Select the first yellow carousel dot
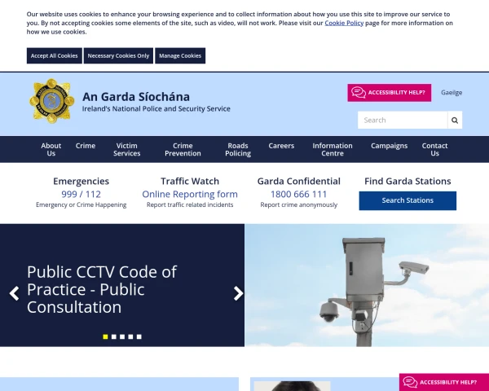The height and width of the screenshot is (391, 489). coord(105,336)
